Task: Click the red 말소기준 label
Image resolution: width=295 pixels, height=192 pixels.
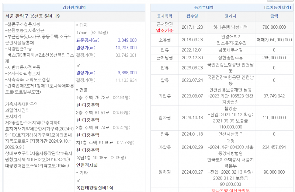Action: 164,30
